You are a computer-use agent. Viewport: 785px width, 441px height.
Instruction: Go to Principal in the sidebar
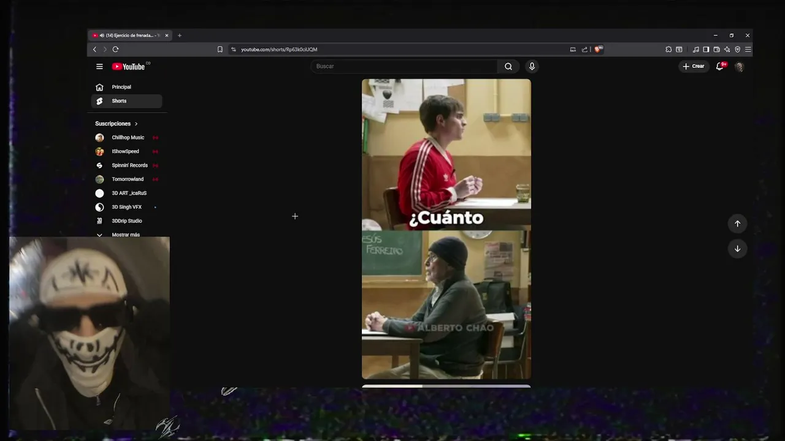(127, 87)
